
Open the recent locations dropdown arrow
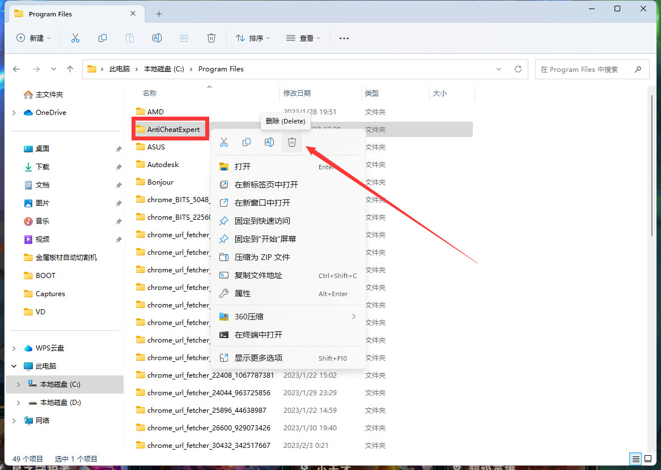pos(53,69)
